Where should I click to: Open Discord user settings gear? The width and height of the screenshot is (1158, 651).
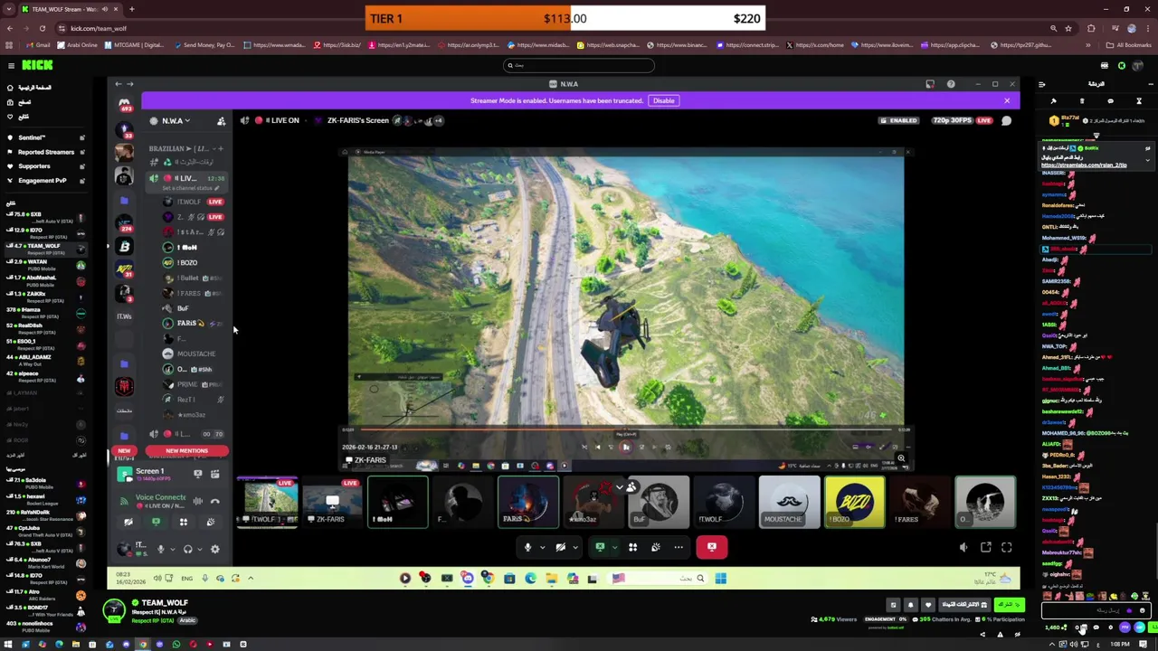[x=214, y=549]
